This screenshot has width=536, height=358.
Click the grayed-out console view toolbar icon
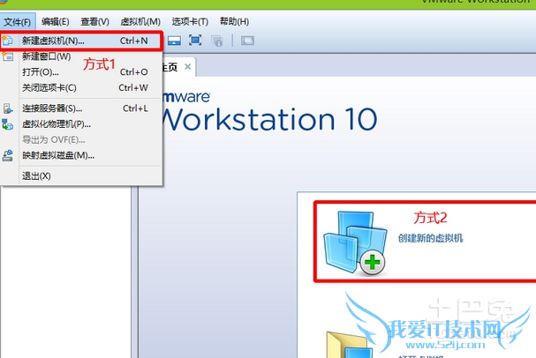[247, 41]
